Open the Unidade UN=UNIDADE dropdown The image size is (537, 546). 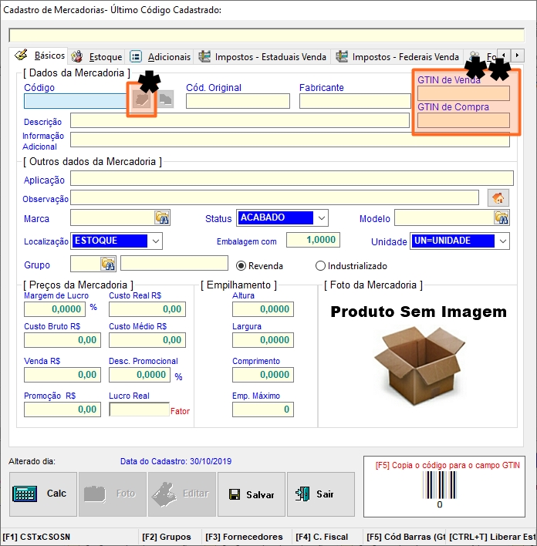tap(502, 241)
